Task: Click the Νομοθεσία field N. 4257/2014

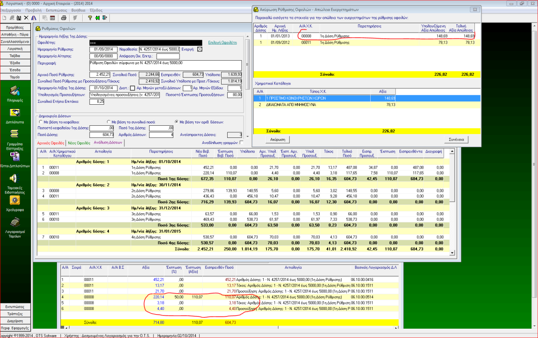Action: point(159,50)
